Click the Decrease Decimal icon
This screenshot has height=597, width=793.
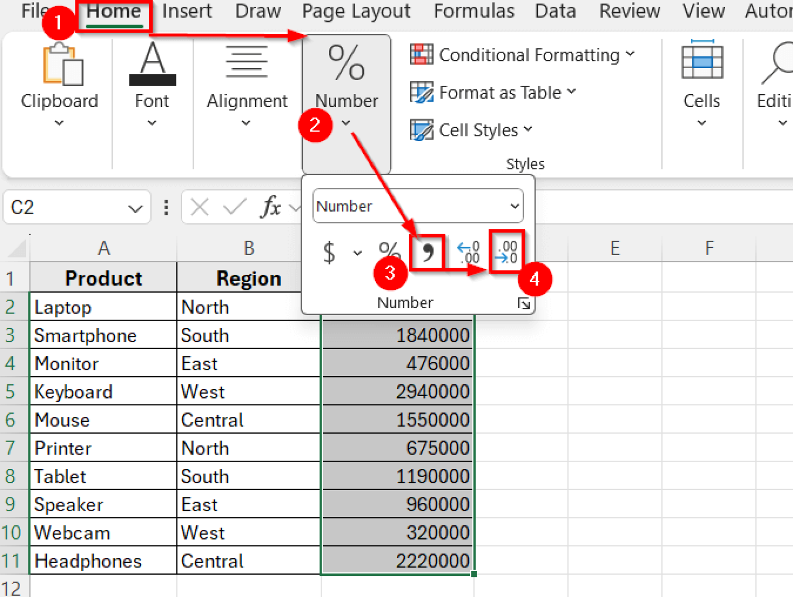507,252
